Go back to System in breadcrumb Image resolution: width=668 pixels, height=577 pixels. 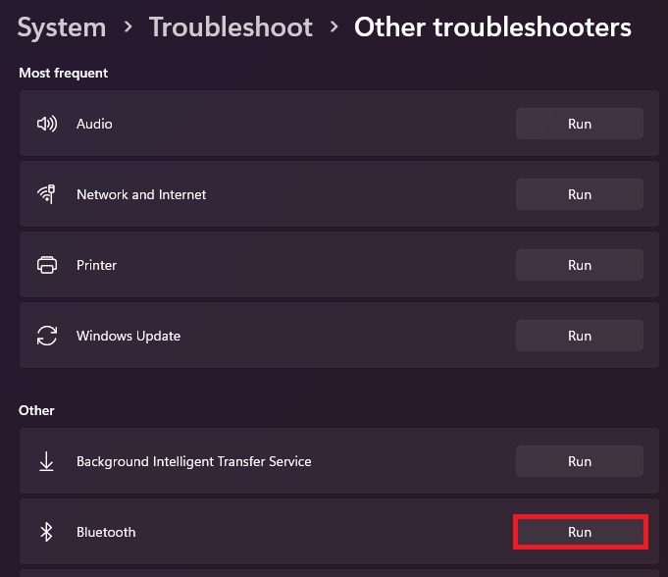60,26
